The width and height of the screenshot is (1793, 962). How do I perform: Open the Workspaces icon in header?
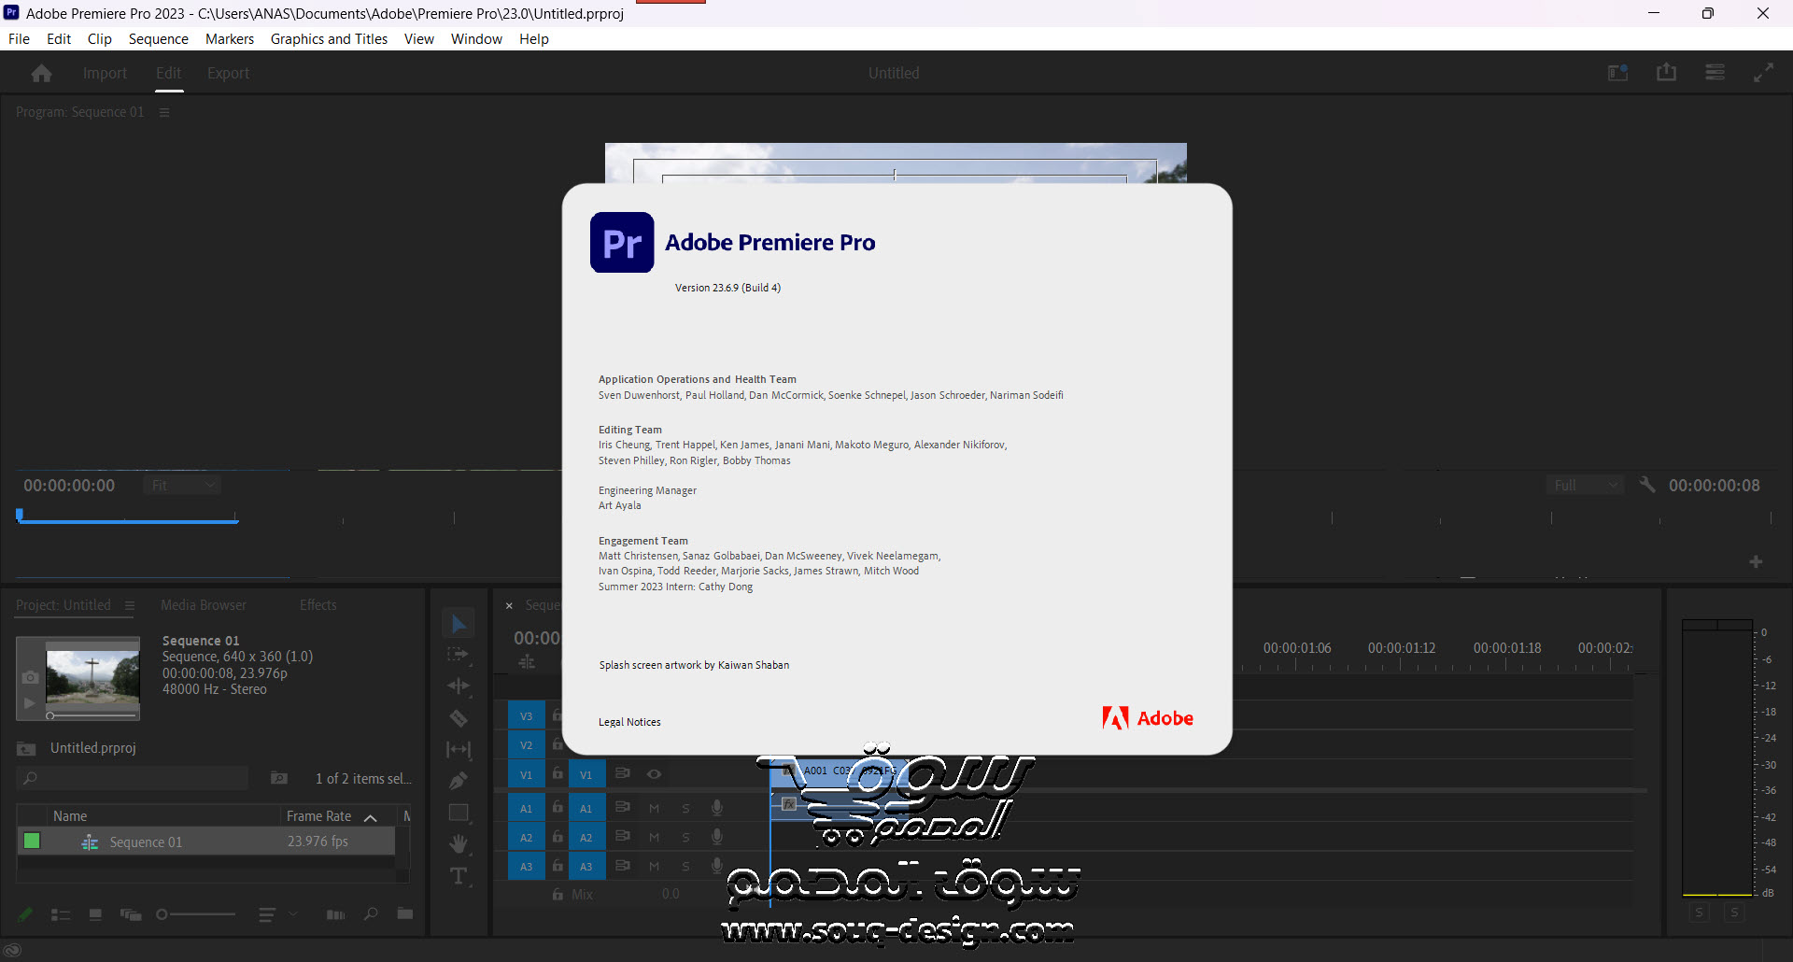[1617, 73]
